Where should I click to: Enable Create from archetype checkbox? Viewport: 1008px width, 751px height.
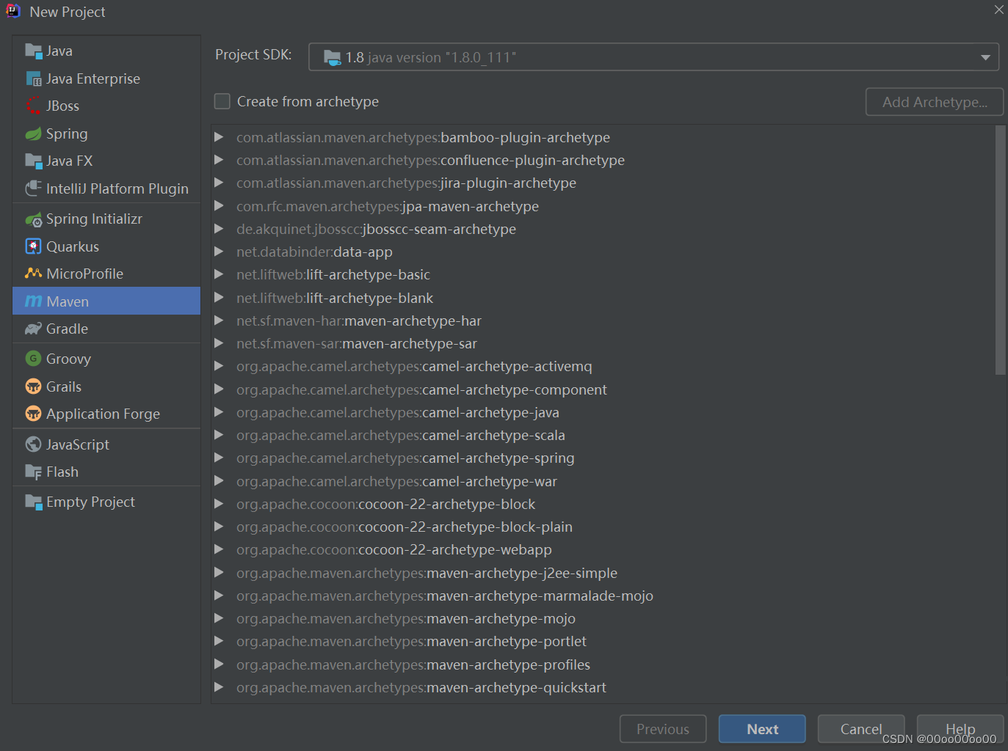[x=222, y=101]
